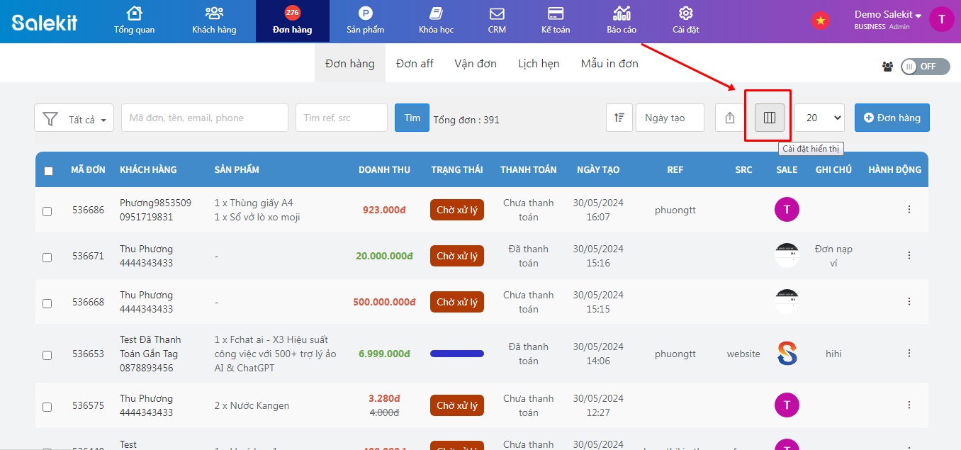Image resolution: width=961 pixels, height=450 pixels.
Task: Toggle the OFF team switch
Action: tap(919, 66)
